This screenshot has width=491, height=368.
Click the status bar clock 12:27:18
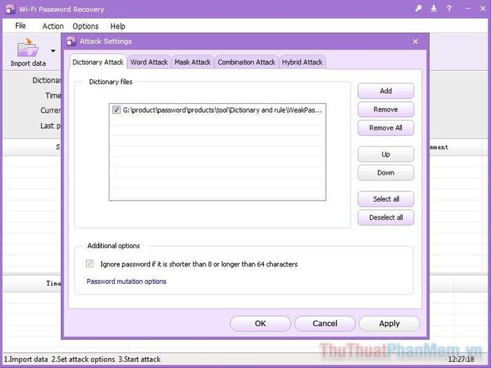tap(462, 359)
